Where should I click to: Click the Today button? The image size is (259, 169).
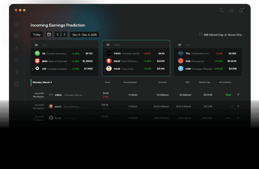(x=37, y=34)
